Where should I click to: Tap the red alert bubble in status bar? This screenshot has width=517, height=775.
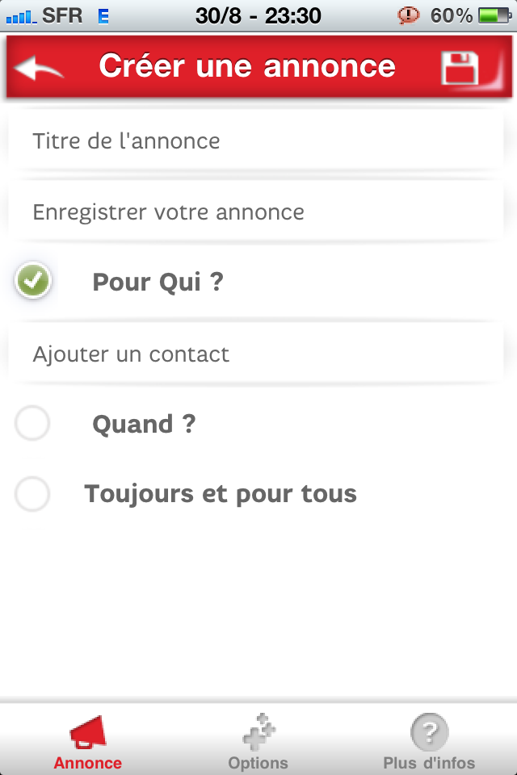tap(408, 16)
